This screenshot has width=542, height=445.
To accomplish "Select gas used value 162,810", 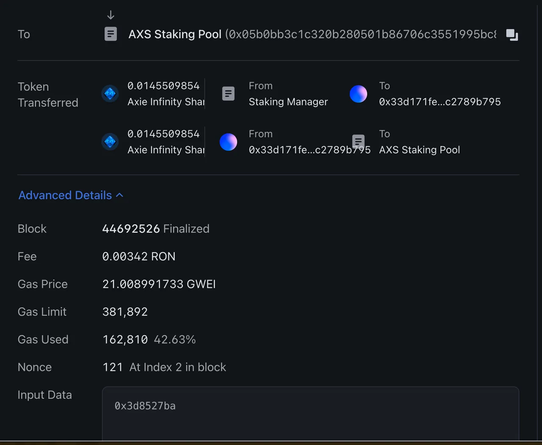I will tap(125, 340).
